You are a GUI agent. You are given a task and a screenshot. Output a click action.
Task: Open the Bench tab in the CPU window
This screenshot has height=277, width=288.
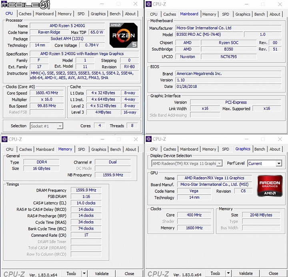point(115,14)
